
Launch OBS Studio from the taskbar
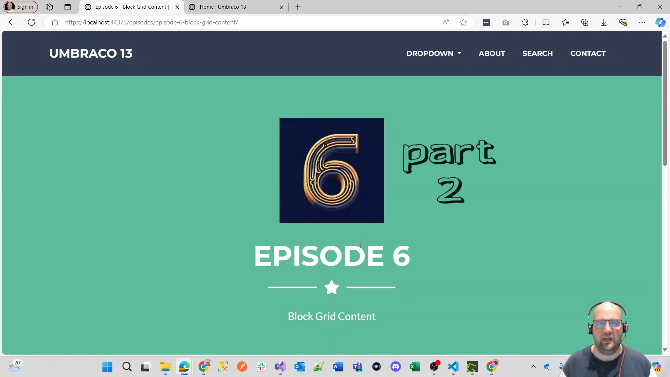[434, 367]
